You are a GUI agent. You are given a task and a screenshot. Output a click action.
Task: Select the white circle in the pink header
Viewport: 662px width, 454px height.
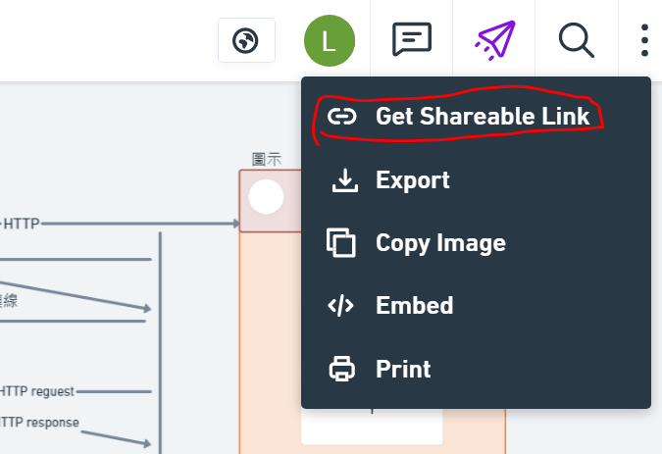click(266, 197)
